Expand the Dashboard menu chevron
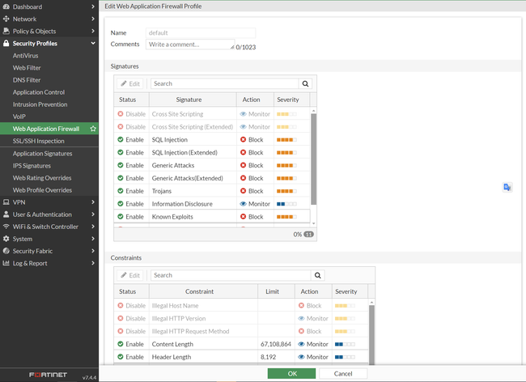Screen dimensions: 526x382 click(93, 6)
